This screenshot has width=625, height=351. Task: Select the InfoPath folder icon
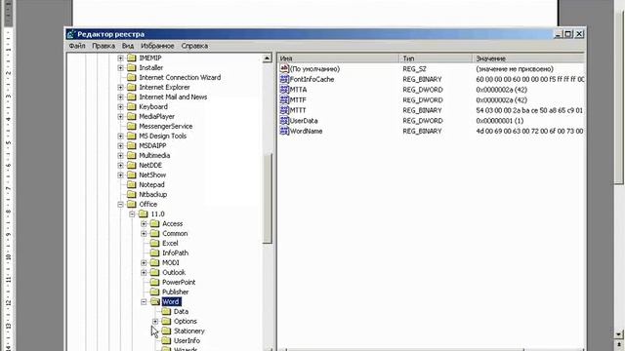tap(154, 253)
